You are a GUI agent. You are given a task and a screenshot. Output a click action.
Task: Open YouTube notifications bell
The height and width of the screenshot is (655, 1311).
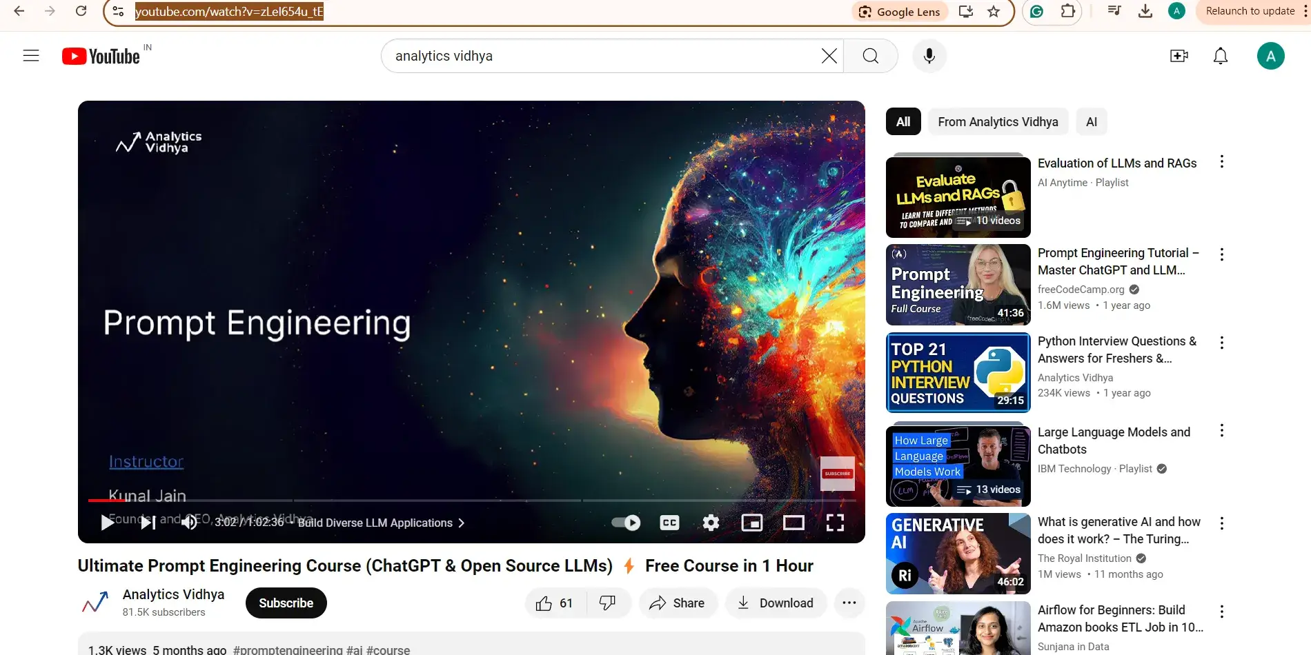click(1221, 56)
